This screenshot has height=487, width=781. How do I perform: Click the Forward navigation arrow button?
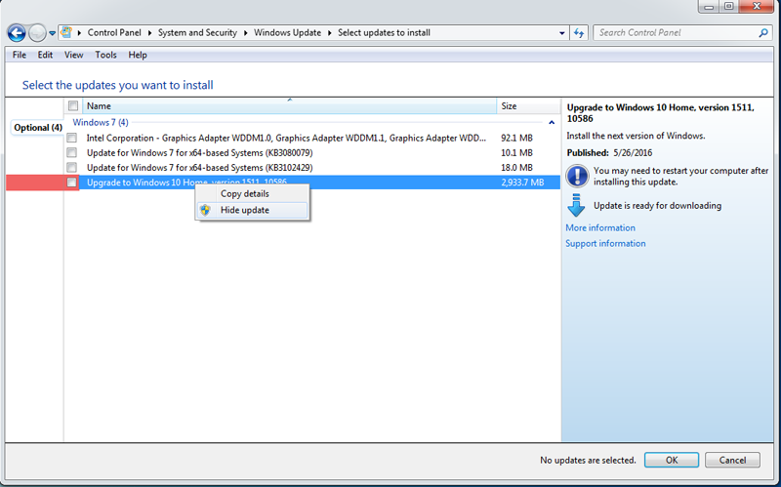click(x=37, y=32)
